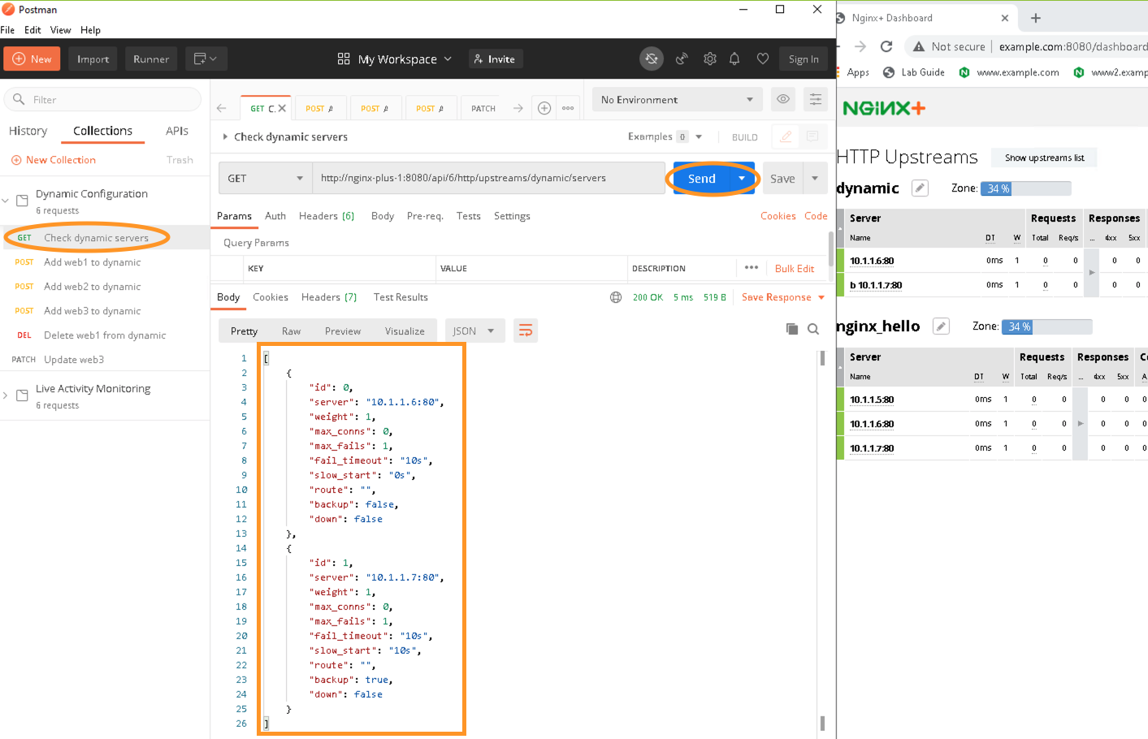Open the Tests tab
Screen dimensions: 1148x739
pos(469,216)
